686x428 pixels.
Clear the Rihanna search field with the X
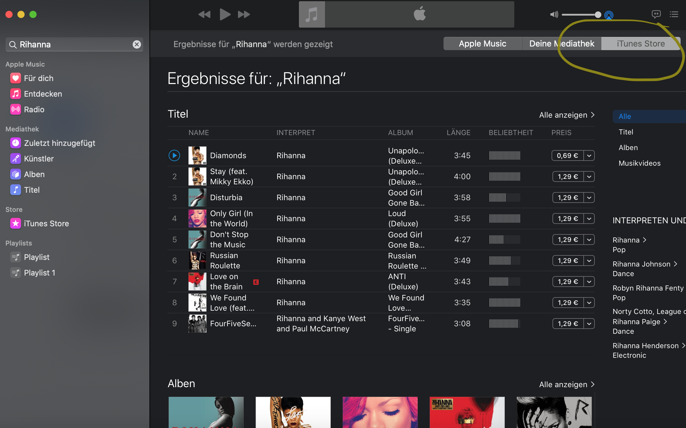coord(137,44)
